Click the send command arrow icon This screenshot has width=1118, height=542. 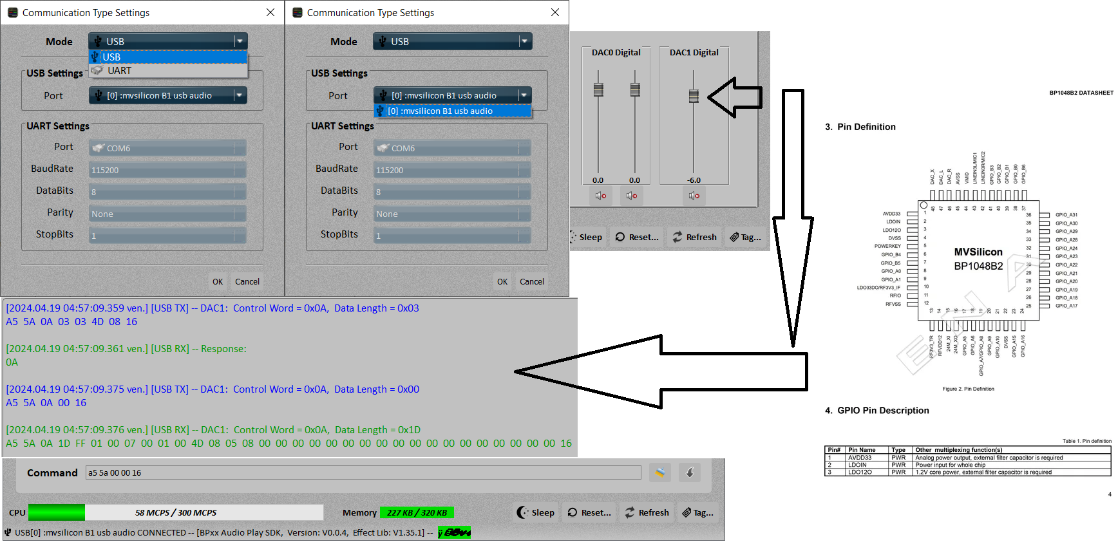coord(690,472)
